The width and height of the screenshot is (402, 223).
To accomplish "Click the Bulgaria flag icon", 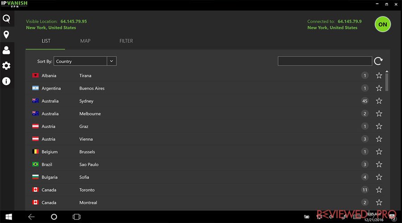I will (35, 177).
